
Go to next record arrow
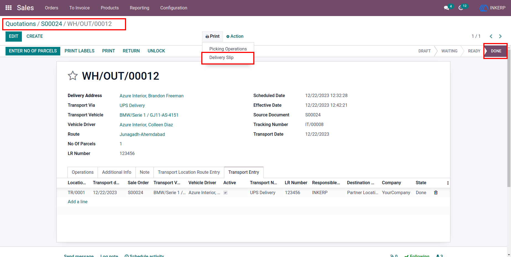tap(500, 36)
